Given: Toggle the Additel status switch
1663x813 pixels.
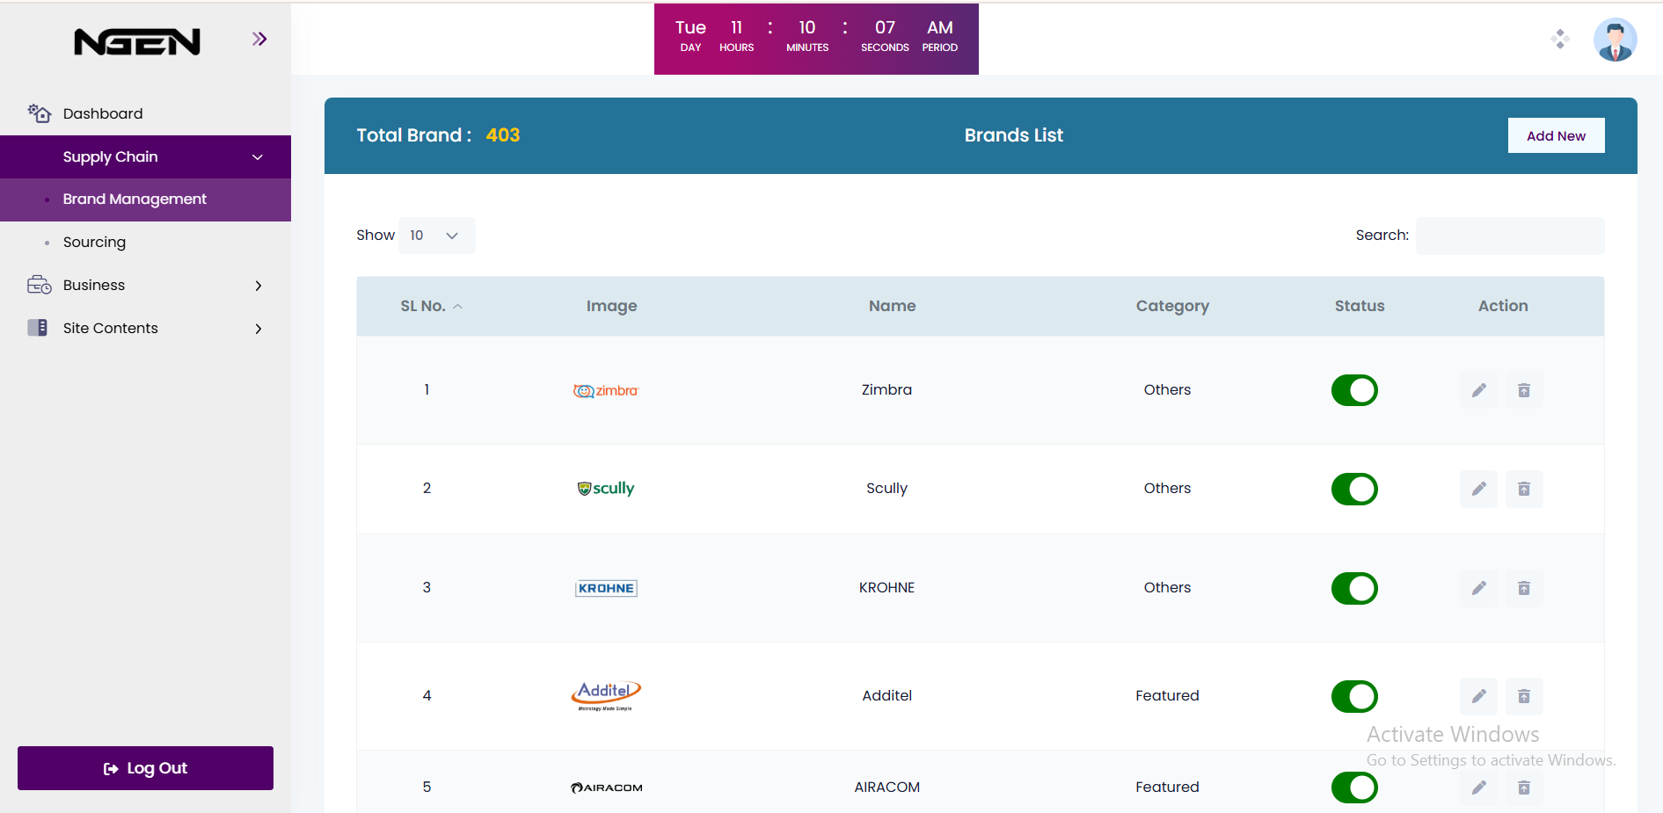Looking at the screenshot, I should (1354, 696).
